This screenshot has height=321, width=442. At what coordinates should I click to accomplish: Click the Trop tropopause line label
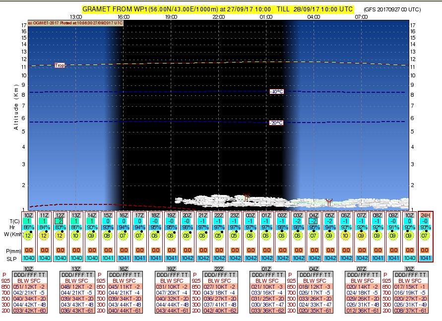60,65
